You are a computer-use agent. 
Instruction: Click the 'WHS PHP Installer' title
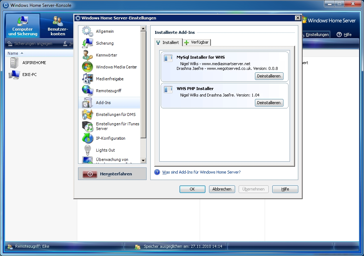(x=195, y=89)
